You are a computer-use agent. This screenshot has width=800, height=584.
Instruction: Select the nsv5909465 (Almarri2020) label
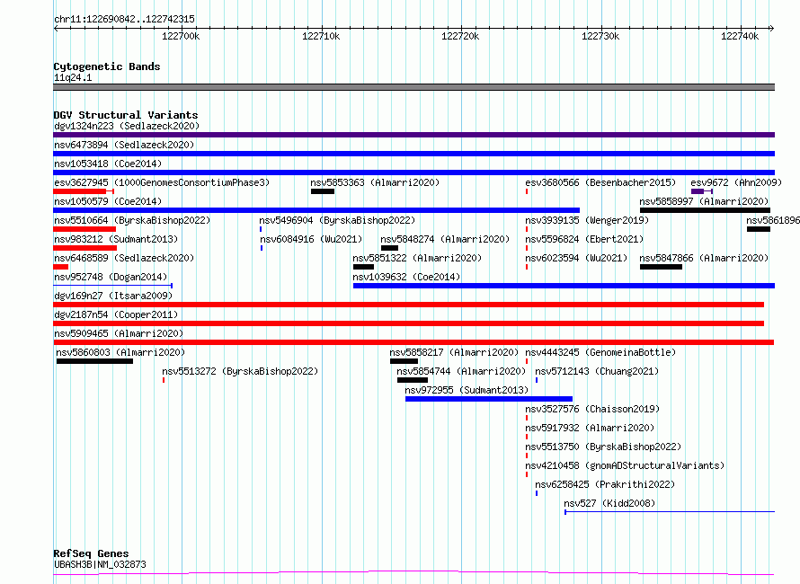tap(119, 333)
